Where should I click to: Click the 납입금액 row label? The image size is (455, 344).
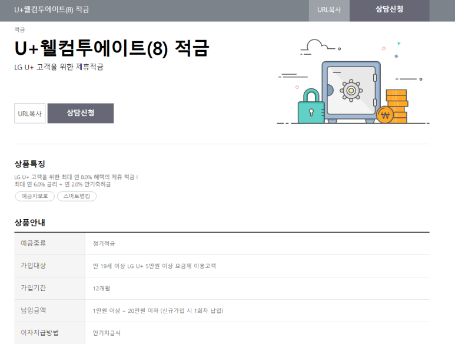[x=34, y=310]
